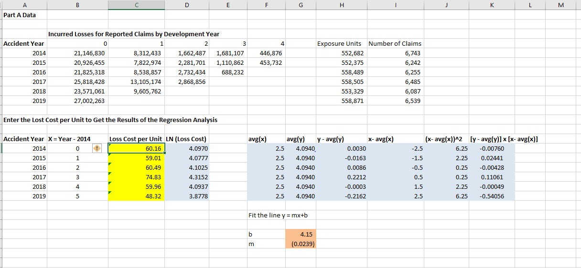The width and height of the screenshot is (581, 268).
Task: Select yellow input cell 59.01
Action: click(136, 158)
